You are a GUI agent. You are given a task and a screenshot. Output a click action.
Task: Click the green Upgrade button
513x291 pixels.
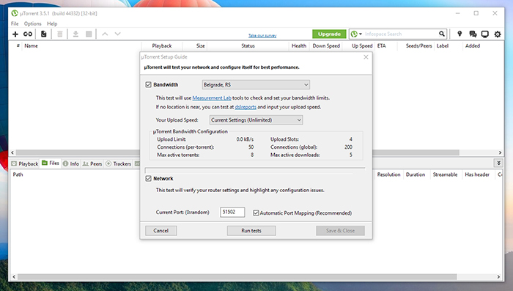pos(329,34)
